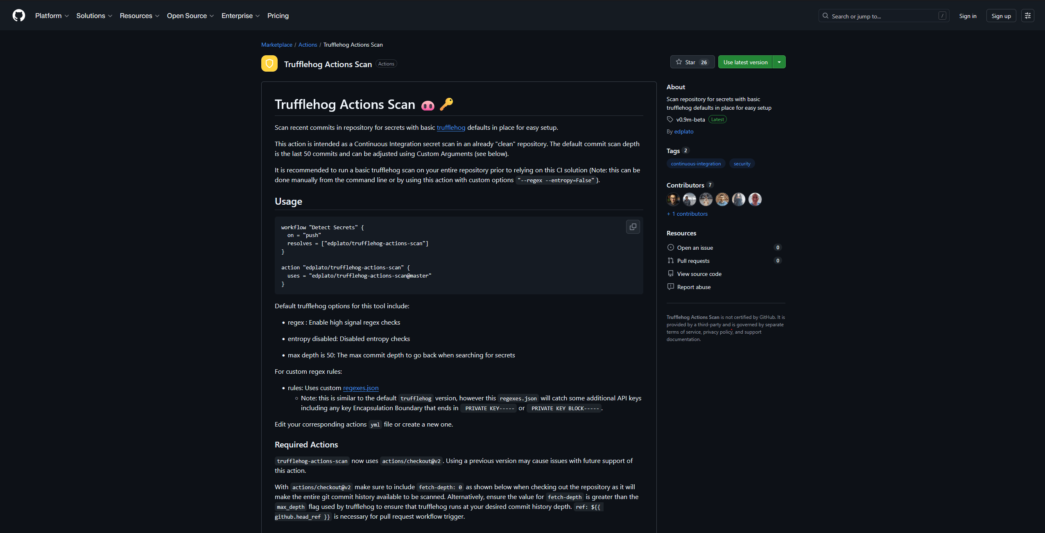Open the fifth contributor avatar
Viewport: 1045px width, 533px height.
click(x=739, y=199)
